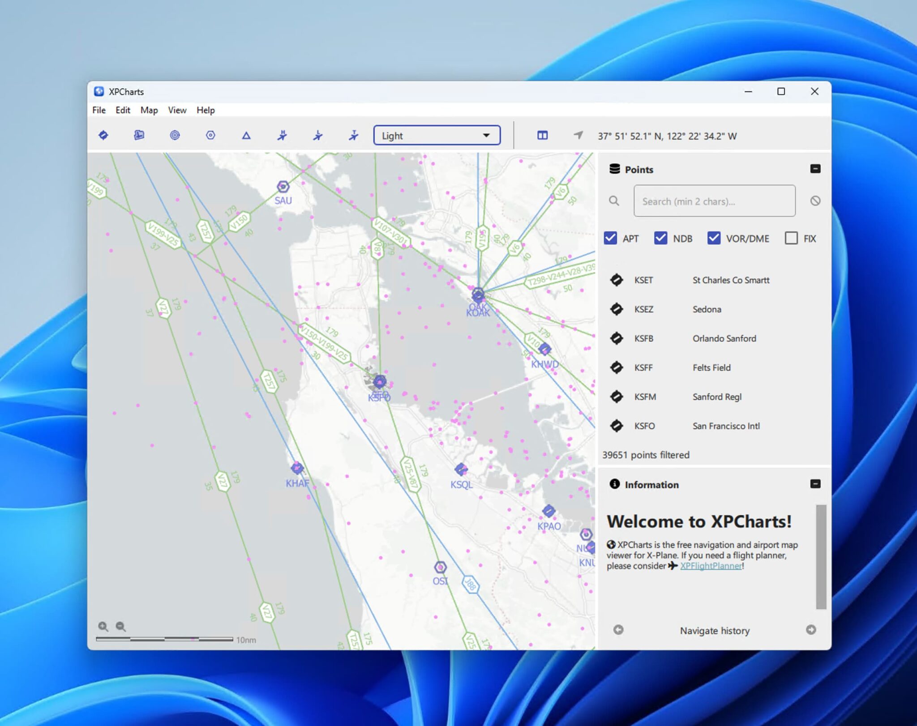The height and width of the screenshot is (726, 917).
Task: Click the forward Navigate history arrow
Action: coord(811,630)
